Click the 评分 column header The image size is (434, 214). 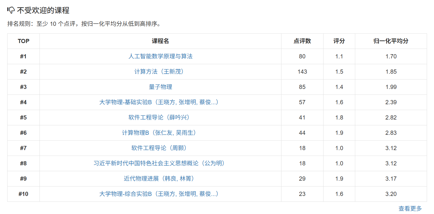pyautogui.click(x=339, y=41)
